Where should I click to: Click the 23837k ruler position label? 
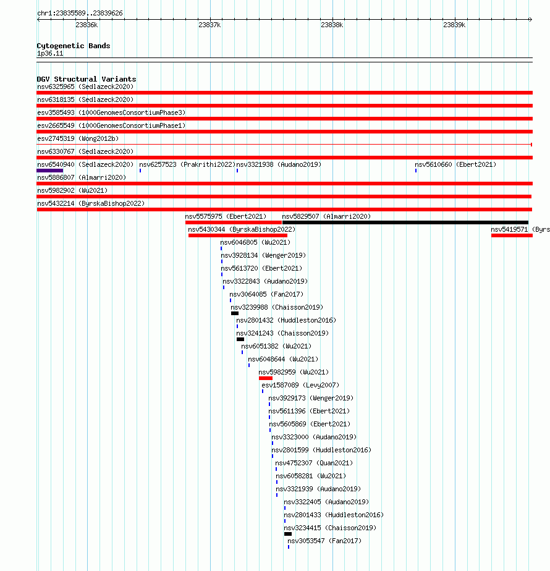pos(209,25)
